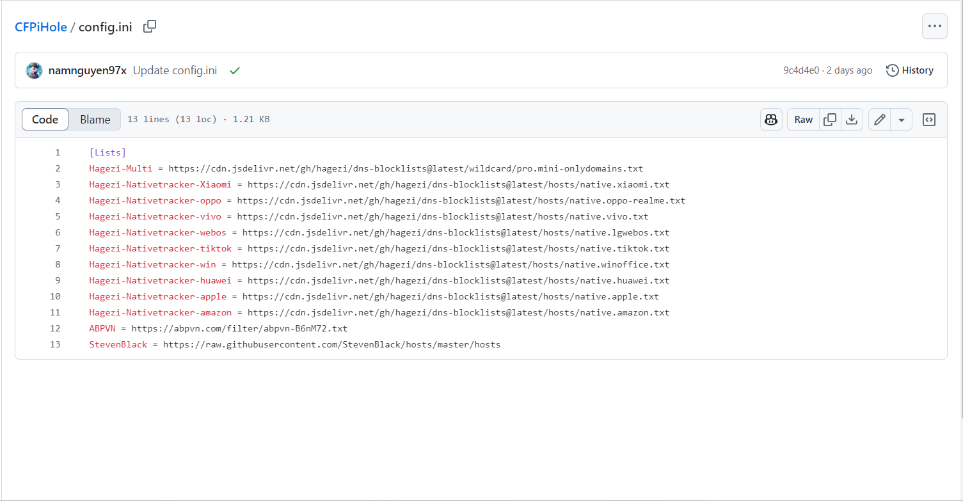Click the Hagezi-Nativetracker-amazon key
This screenshot has height=501, width=963.
(161, 312)
